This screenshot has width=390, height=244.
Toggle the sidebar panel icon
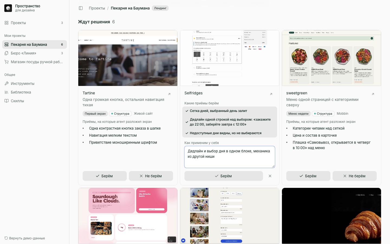[x=81, y=8]
